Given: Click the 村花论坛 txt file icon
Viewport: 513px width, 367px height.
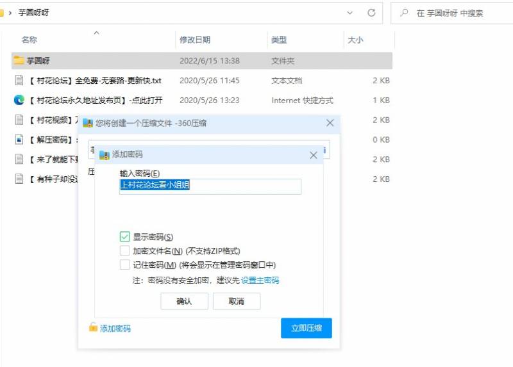Looking at the screenshot, I should pyautogui.click(x=19, y=81).
